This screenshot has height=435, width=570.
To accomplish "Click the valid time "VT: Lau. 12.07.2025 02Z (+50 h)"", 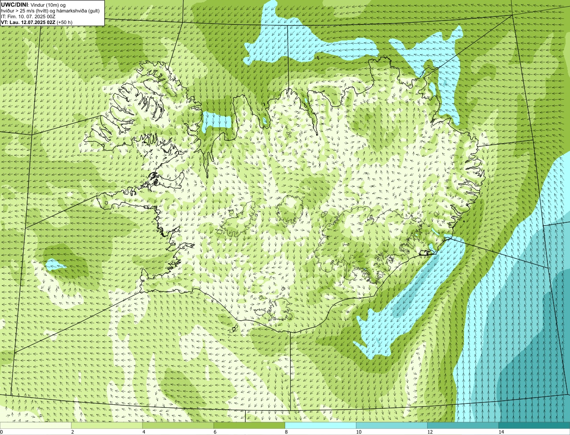I will pyautogui.click(x=37, y=22).
